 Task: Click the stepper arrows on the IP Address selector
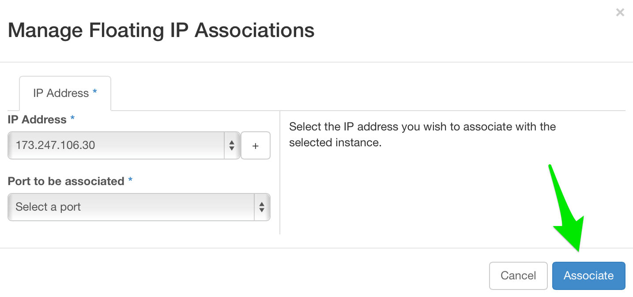click(x=232, y=145)
